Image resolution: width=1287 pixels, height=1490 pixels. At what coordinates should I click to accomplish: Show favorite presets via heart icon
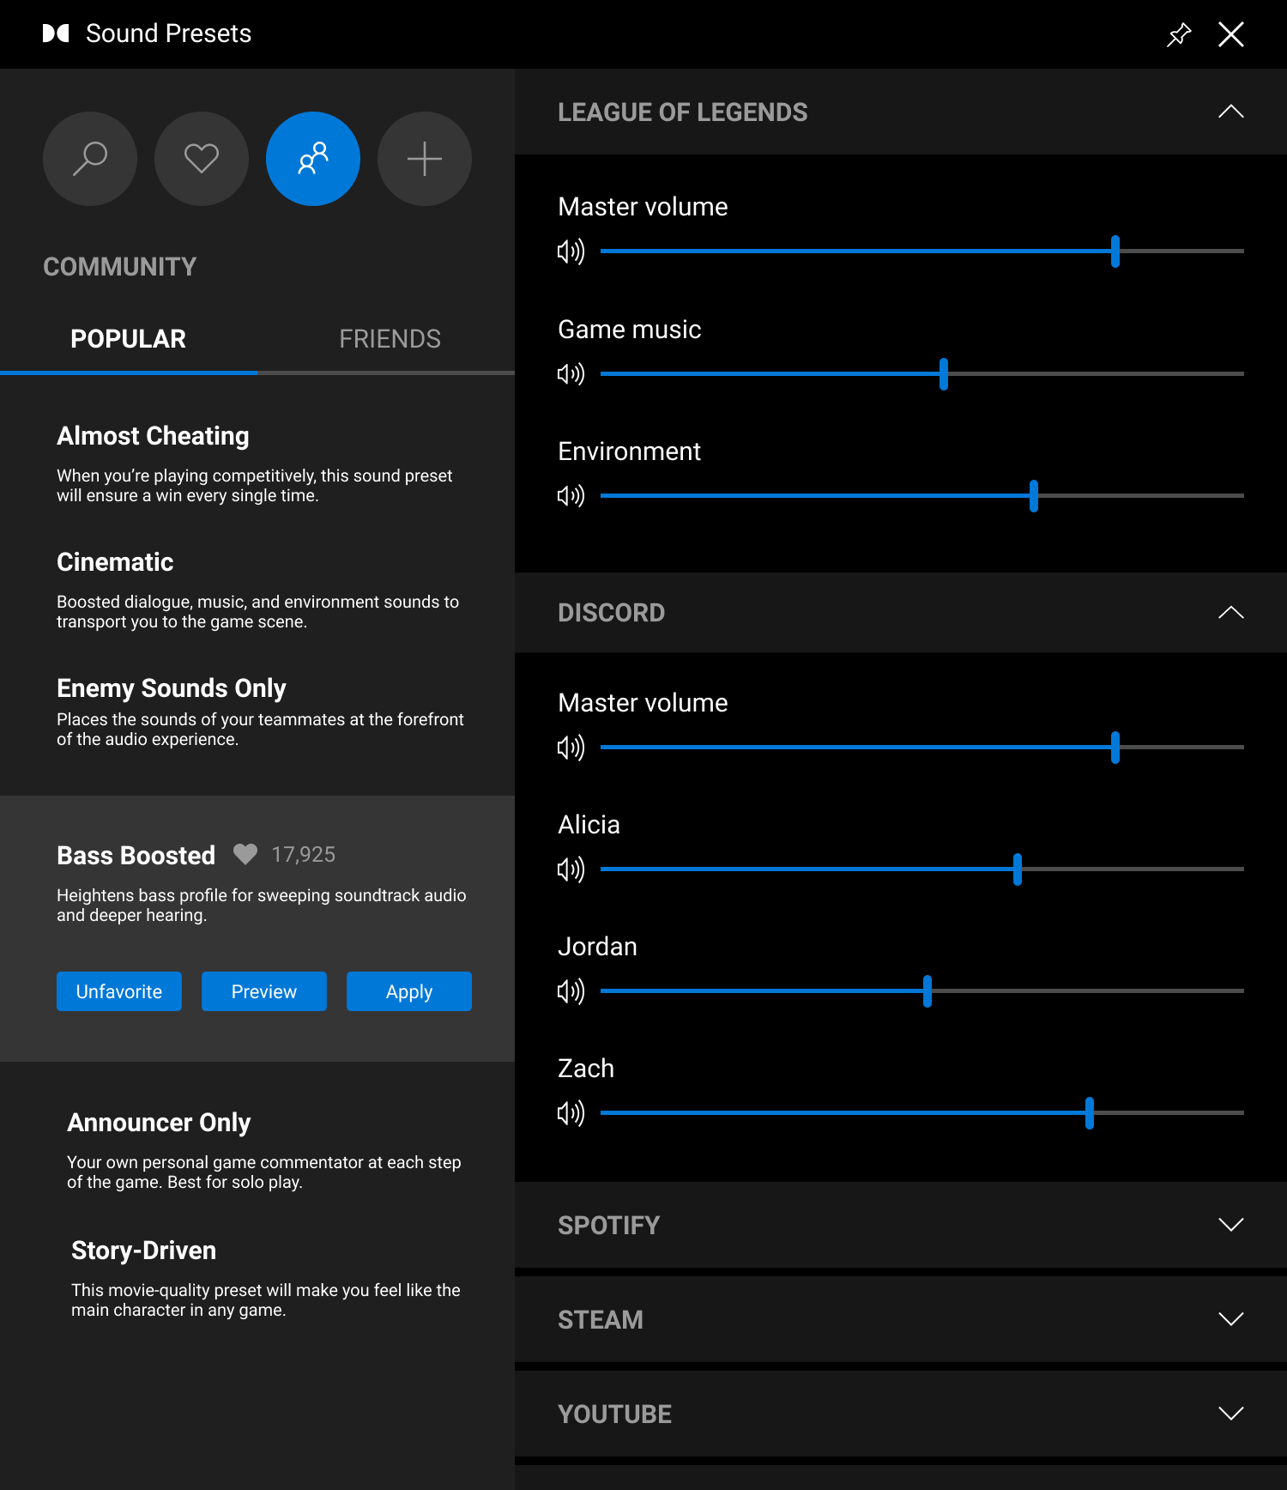[202, 159]
